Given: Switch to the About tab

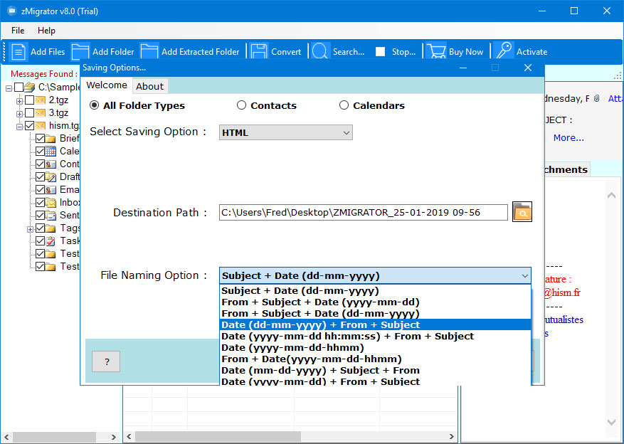Looking at the screenshot, I should coord(149,86).
